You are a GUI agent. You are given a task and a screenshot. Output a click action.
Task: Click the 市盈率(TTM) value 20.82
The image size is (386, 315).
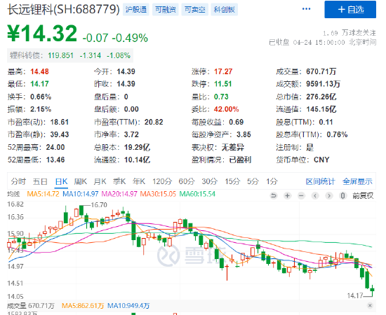pyautogui.click(x=154, y=122)
